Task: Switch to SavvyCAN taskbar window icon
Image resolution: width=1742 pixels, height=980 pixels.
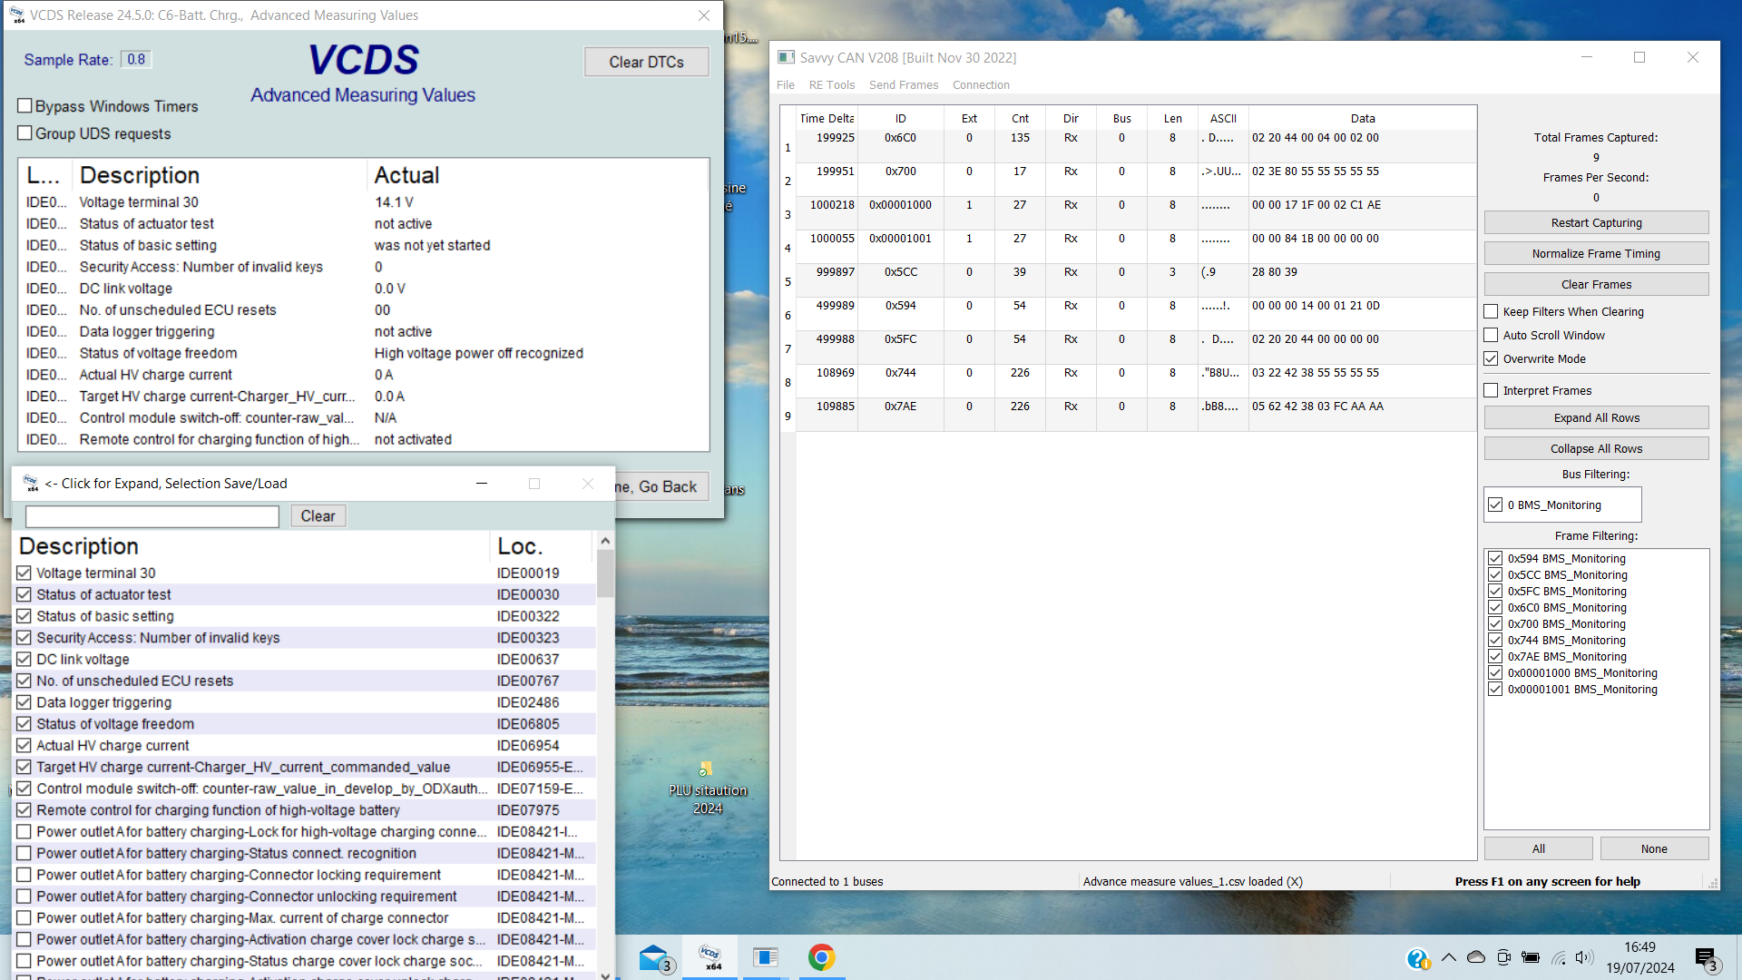Action: pos(766,958)
